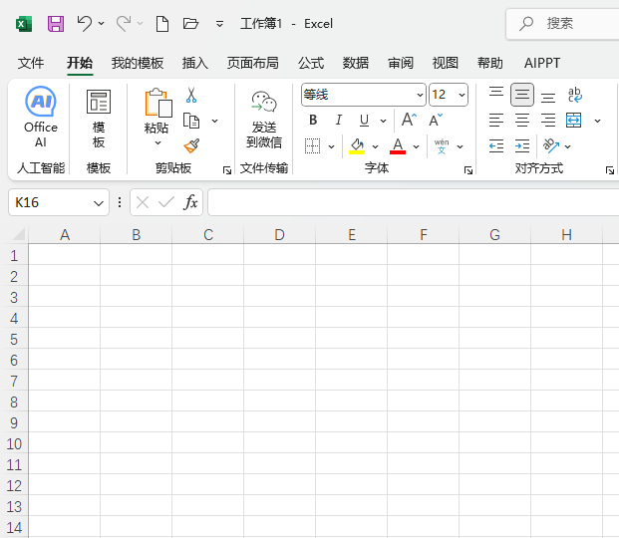This screenshot has height=538, width=619.
Task: Toggle center horizontal alignment
Action: point(522,120)
